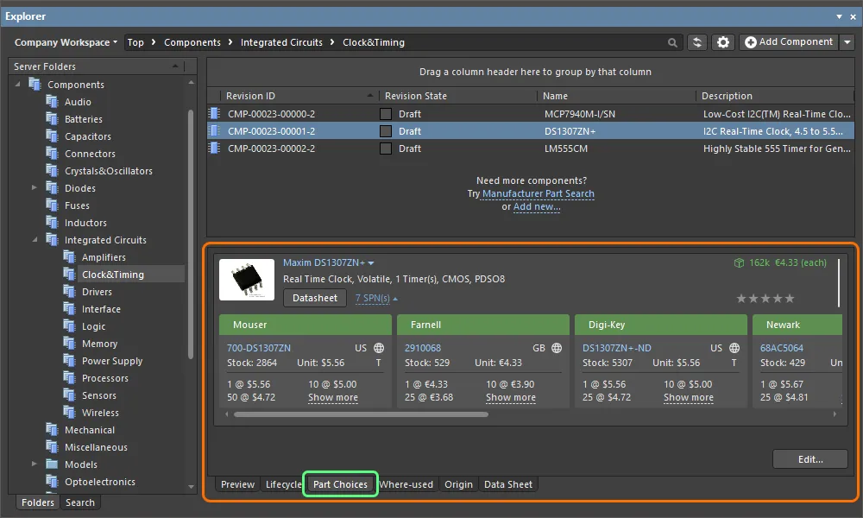Click component icon for CMP-00023-00000-2 row
863x518 pixels.
click(x=214, y=114)
